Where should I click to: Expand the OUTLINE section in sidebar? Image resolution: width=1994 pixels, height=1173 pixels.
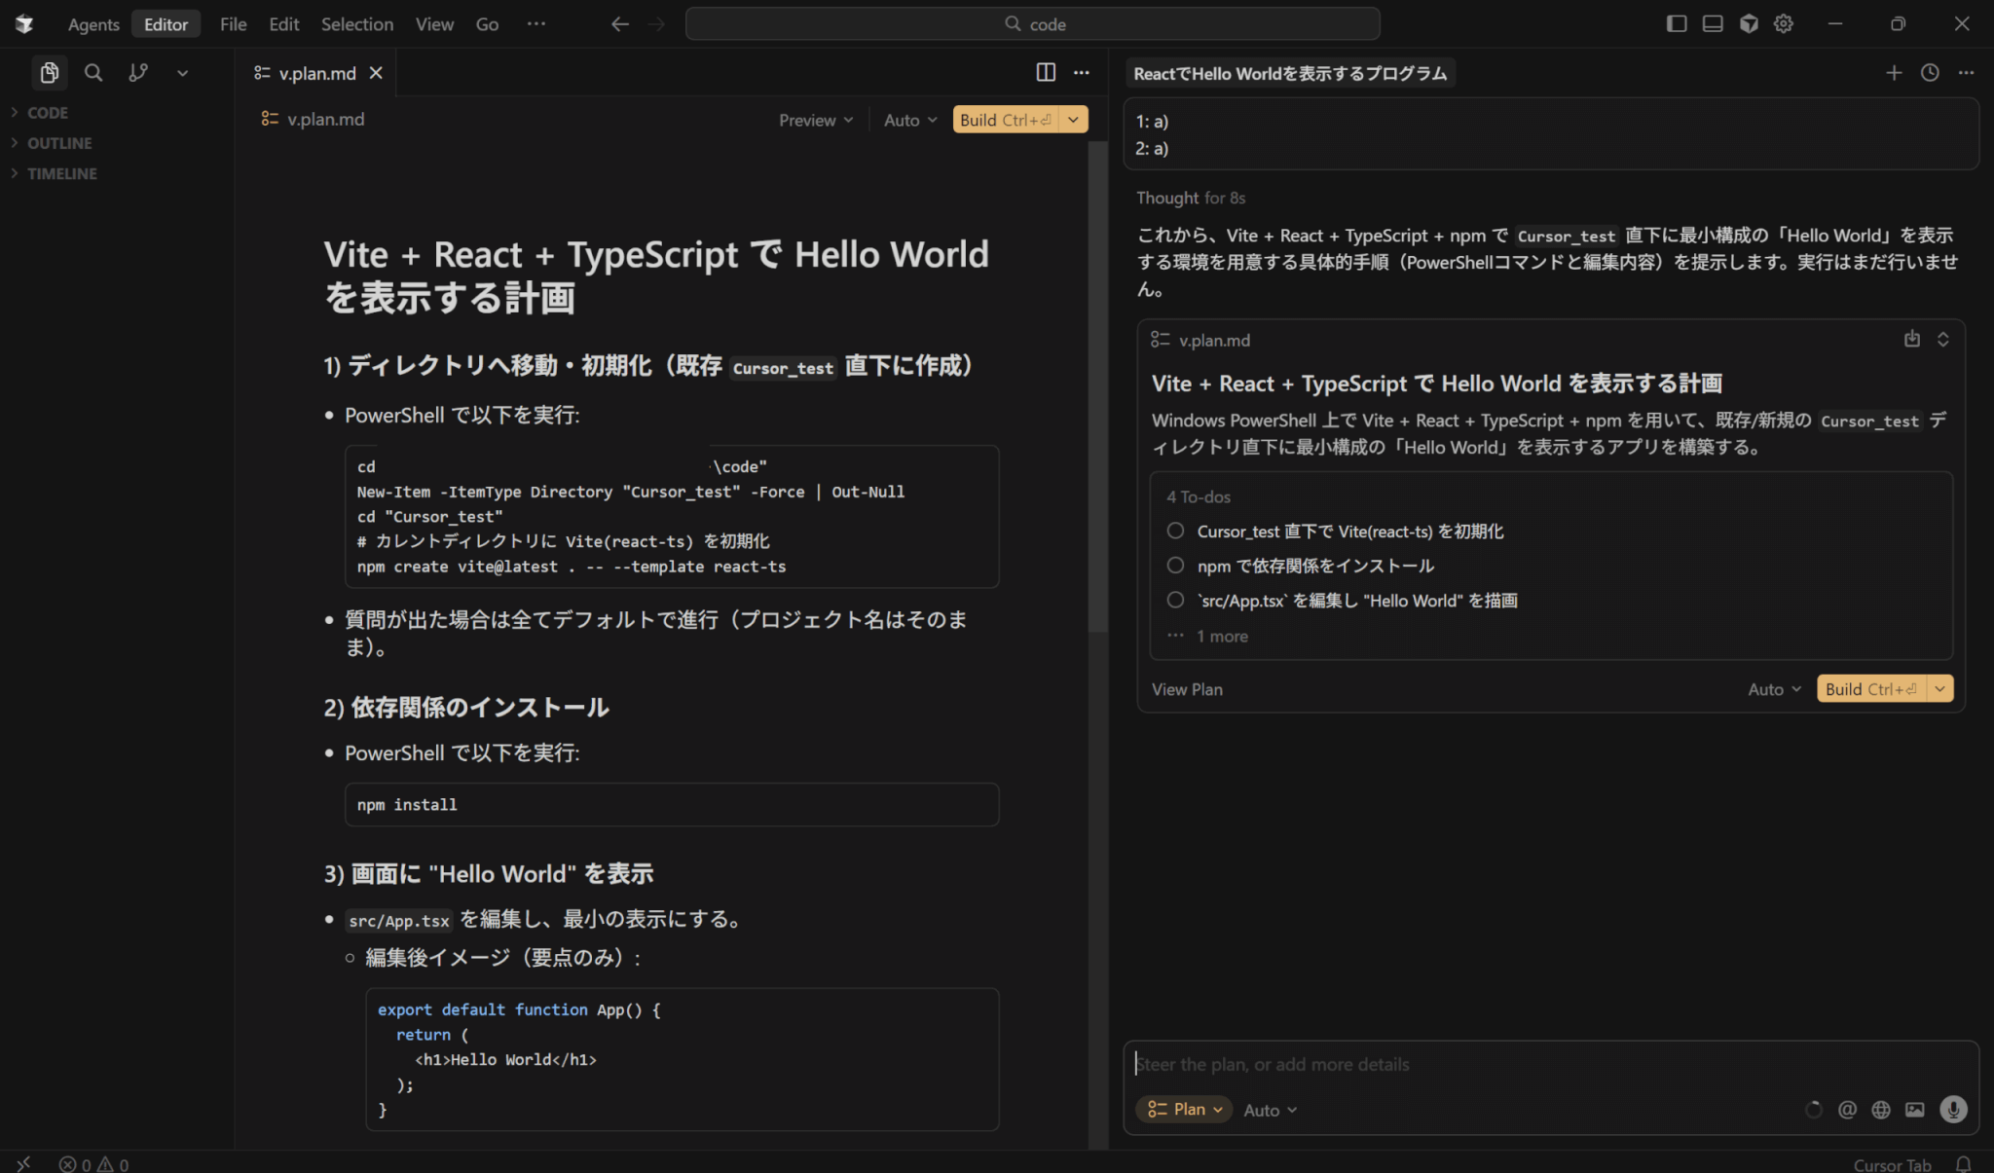(x=59, y=143)
